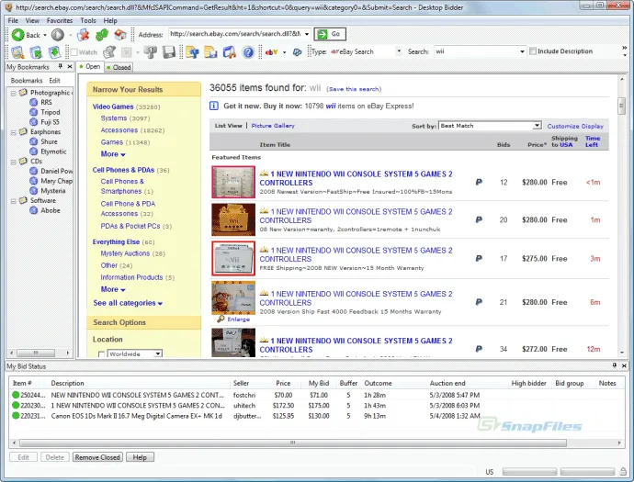Open the File menu
The image size is (634, 482).
pos(13,20)
